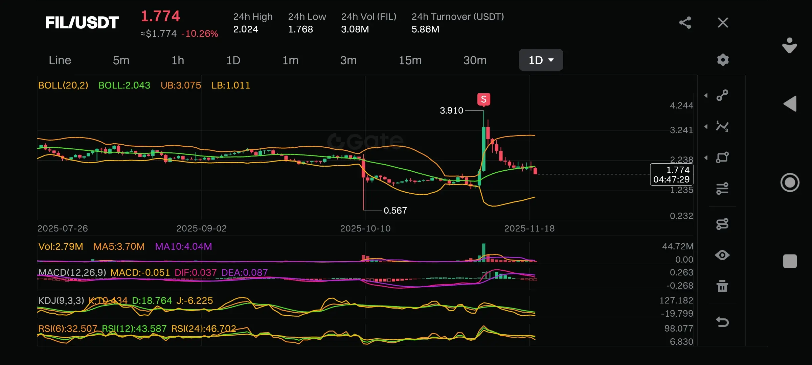Screen dimensions: 812x365
Task: Undo the last drawing with the arrow icon
Action: point(722,322)
